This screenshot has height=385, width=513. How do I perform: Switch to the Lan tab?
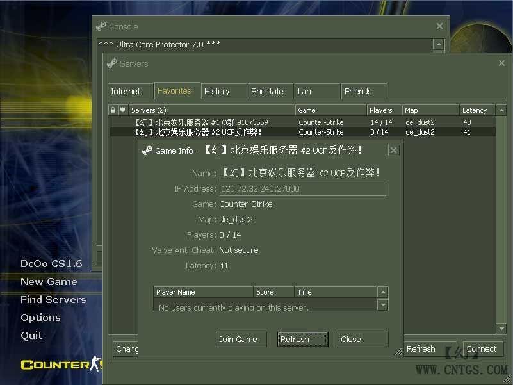click(x=318, y=91)
